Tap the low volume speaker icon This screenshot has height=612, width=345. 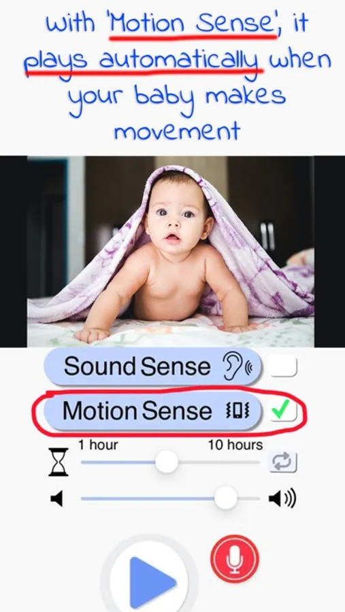(x=56, y=499)
